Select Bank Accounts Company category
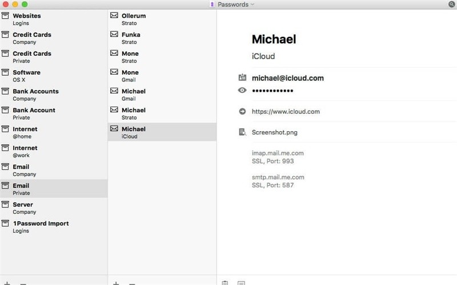Viewport: 457px width, 285px height. [x=54, y=95]
